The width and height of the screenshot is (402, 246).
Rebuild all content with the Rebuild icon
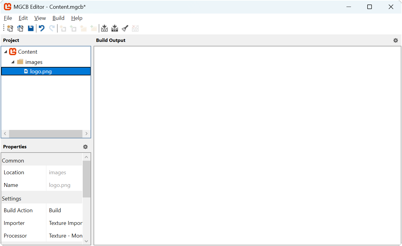(115, 28)
